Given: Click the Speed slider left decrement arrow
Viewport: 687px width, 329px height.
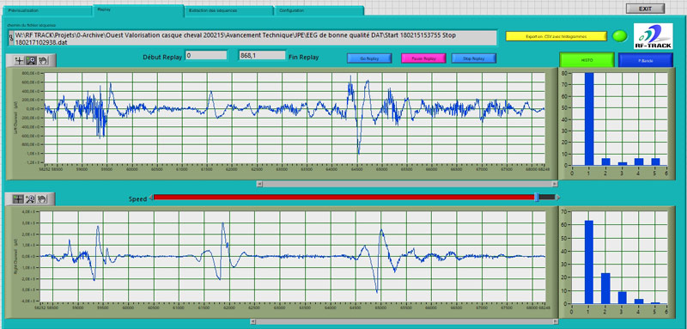Looking at the screenshot, I should [151, 198].
